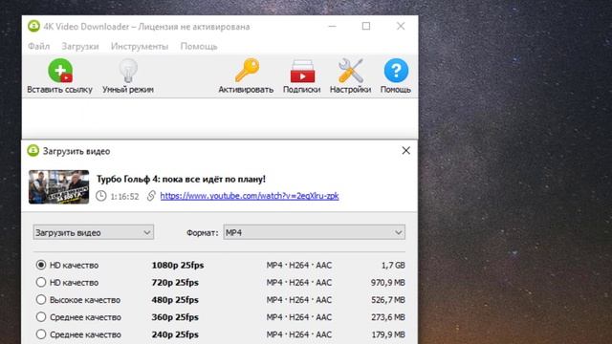Select HD качество 720p 25fps option
This screenshot has width=612, height=344.
pyautogui.click(x=41, y=282)
